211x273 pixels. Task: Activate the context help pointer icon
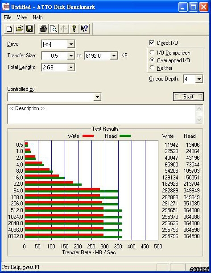(84, 29)
